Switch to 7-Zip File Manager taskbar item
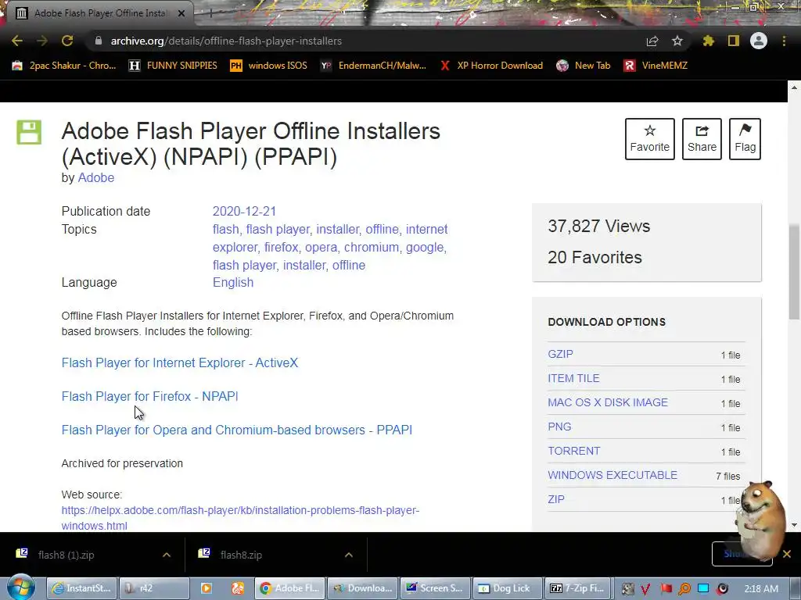 [x=578, y=588]
